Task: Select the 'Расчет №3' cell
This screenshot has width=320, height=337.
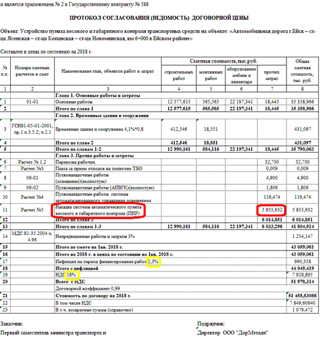Action: pos(32,168)
